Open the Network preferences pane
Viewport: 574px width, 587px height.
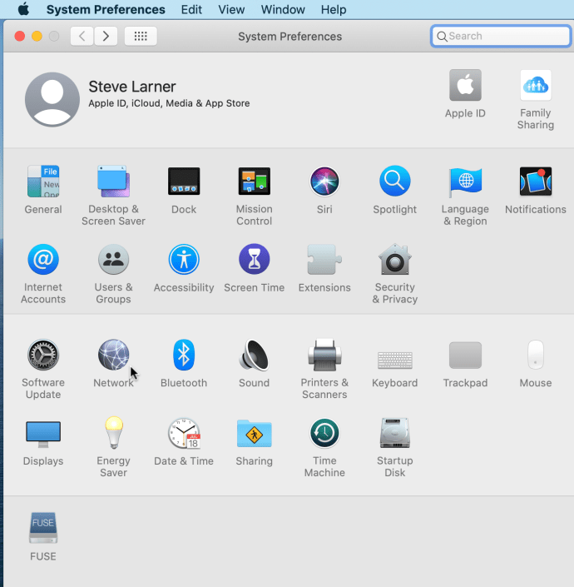pyautogui.click(x=113, y=356)
